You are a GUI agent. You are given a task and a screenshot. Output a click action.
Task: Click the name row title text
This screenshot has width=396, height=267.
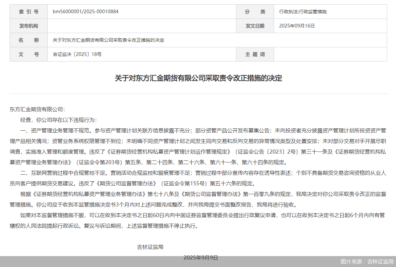(x=108, y=40)
